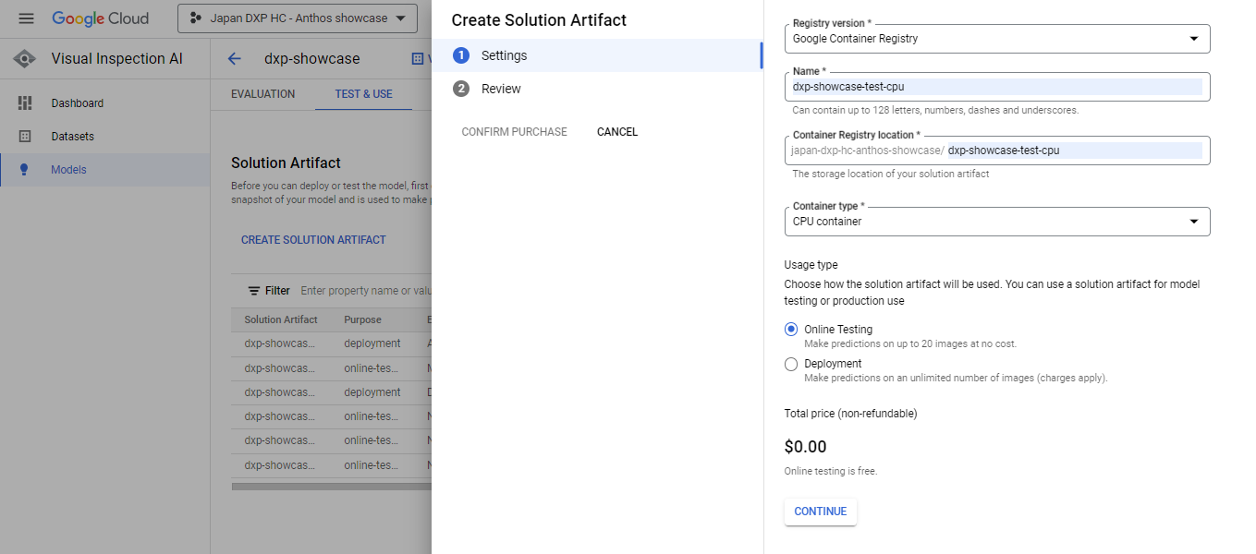
Task: Click the 'Online testing is free.' note
Action: (831, 471)
